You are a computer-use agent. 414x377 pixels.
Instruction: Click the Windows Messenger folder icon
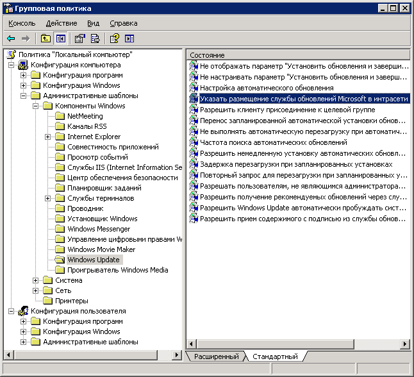pos(60,229)
